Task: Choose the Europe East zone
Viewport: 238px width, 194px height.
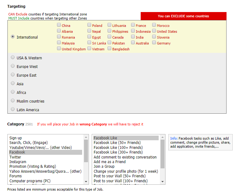Action: pos(13,74)
